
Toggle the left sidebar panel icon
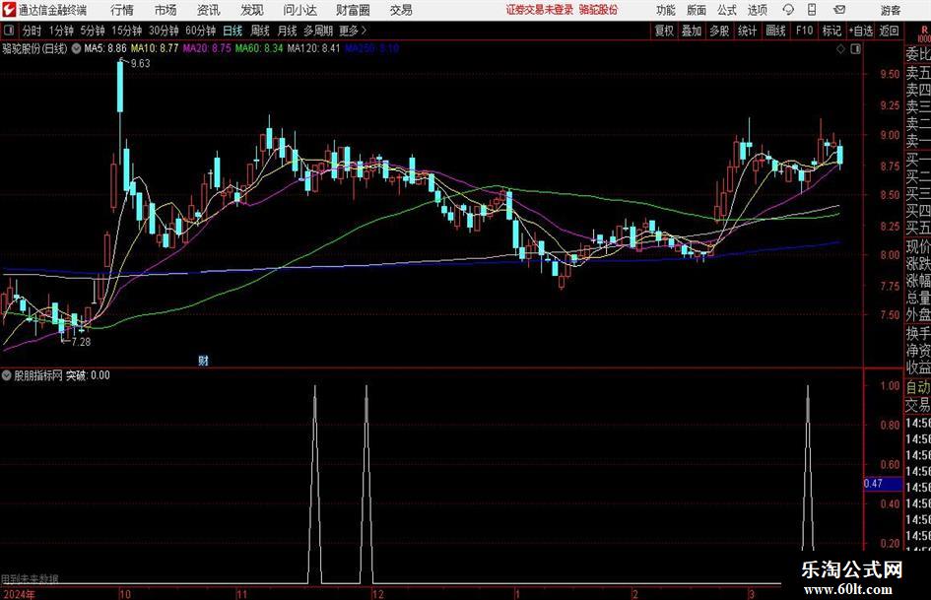point(8,31)
